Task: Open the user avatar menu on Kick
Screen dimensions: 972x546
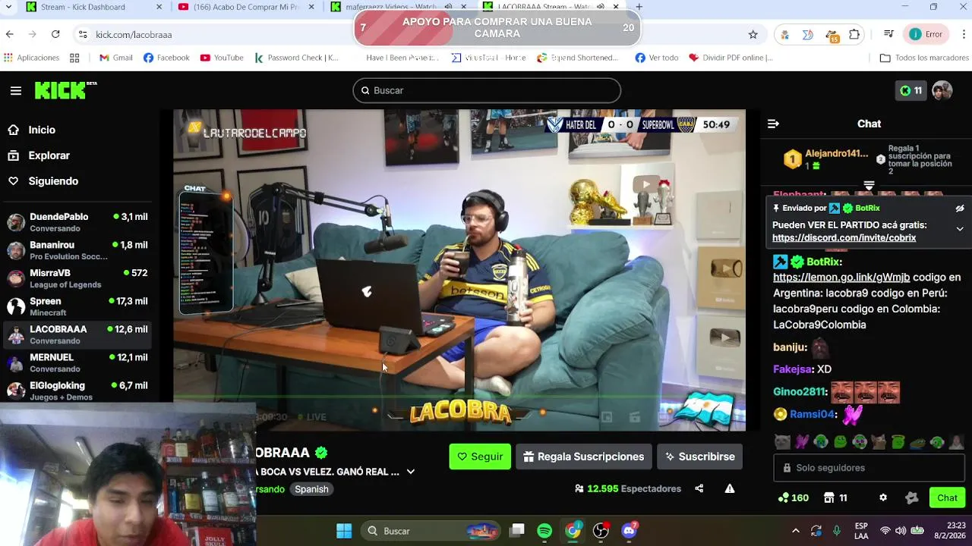Action: (942, 91)
